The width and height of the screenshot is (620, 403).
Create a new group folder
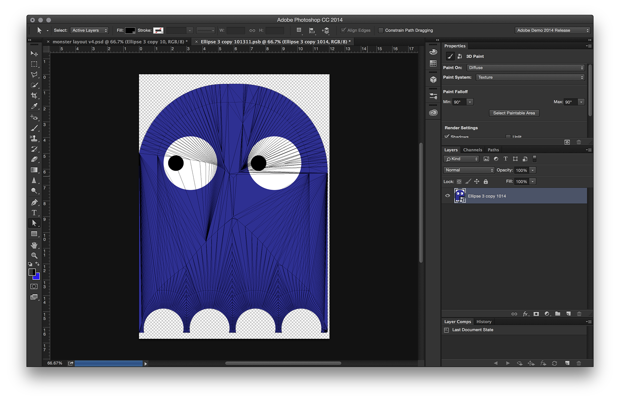point(558,314)
